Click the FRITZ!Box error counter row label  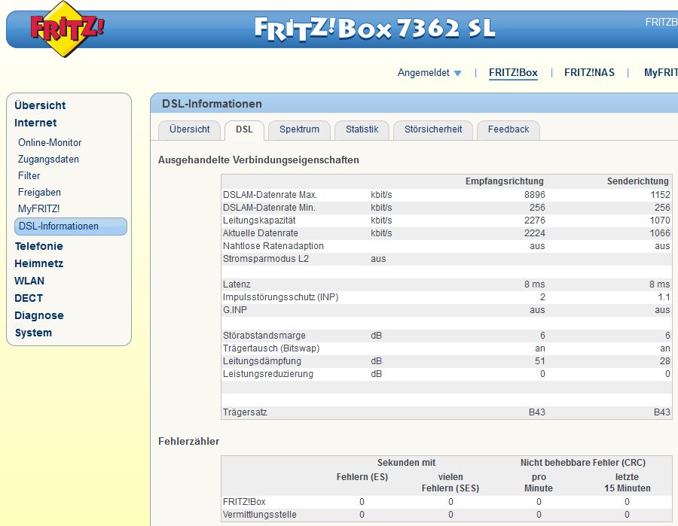[244, 502]
